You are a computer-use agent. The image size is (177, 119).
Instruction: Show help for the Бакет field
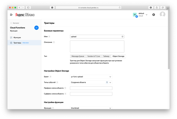tap(50, 76)
